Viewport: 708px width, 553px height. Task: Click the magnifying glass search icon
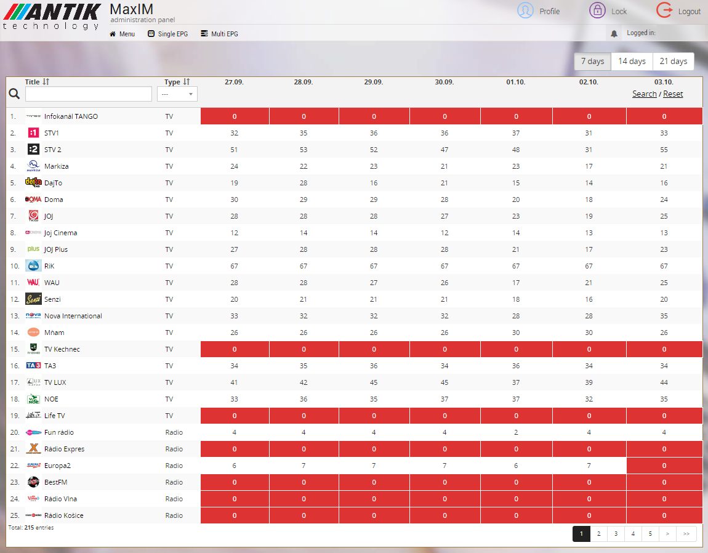click(x=14, y=94)
